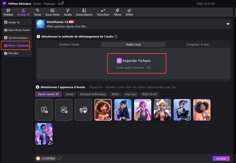236x163 pixels.
Task: Open the Réglages menu
Action: 49,3
